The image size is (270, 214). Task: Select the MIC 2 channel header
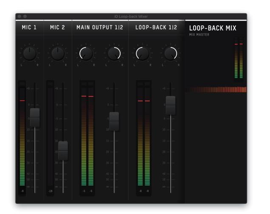tap(57, 28)
